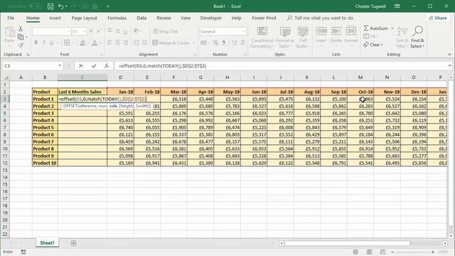This screenshot has width=455, height=256.
Task: Click the zoom slider
Action: [x=412, y=252]
